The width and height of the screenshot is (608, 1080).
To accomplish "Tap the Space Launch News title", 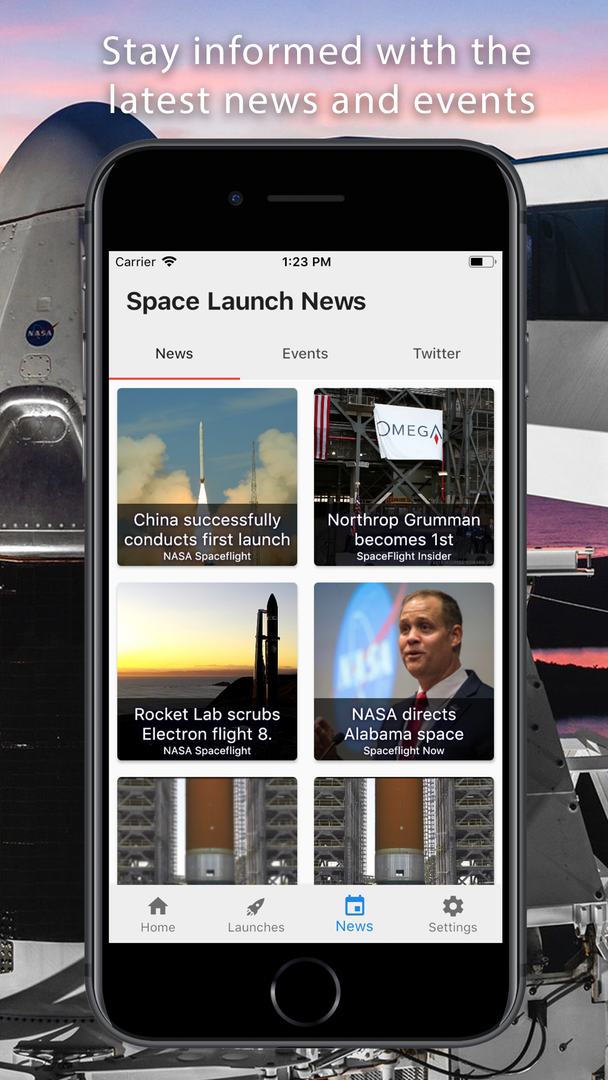I will [246, 301].
